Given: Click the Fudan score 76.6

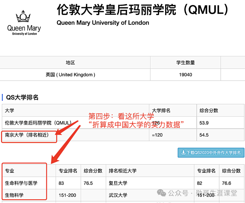Looking at the screenshot, I should (227, 183).
